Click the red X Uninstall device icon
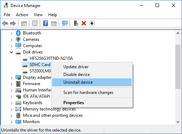Viewport: 182px width, 134px height. pyautogui.click(x=84, y=23)
